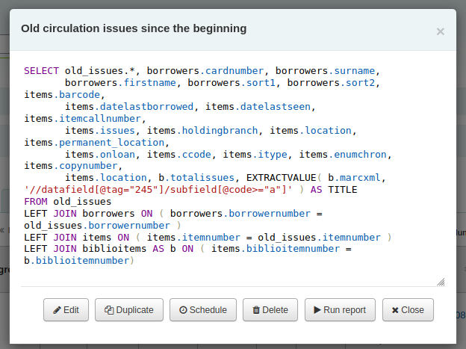Viewport: 466px width, 349px height.
Task: Click items.datelastborrowed in the query
Action: 129,107
